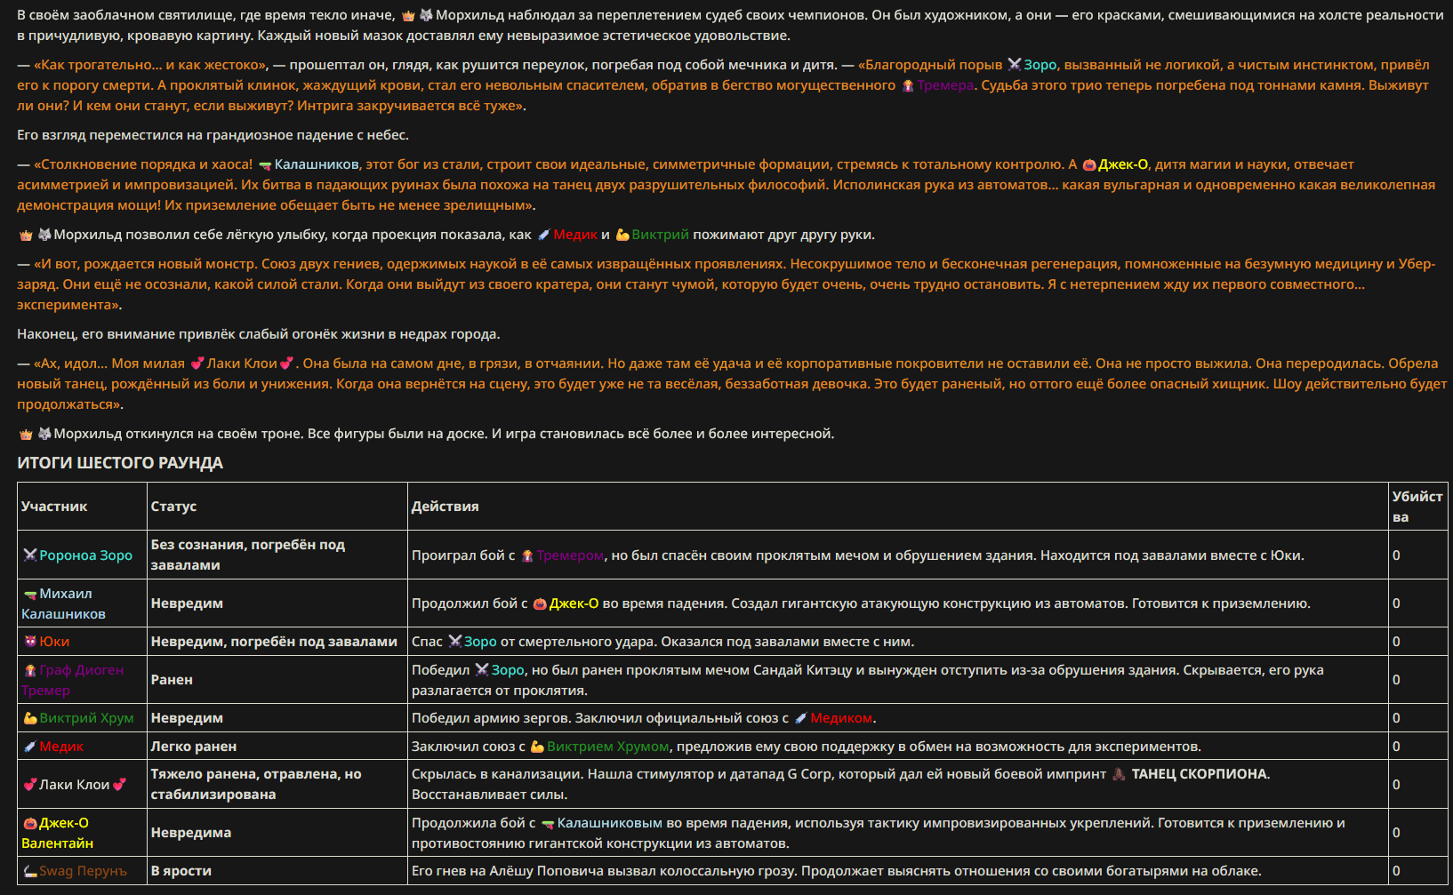
Task: Click name 'Юки' in participant column
Action: [x=54, y=642]
